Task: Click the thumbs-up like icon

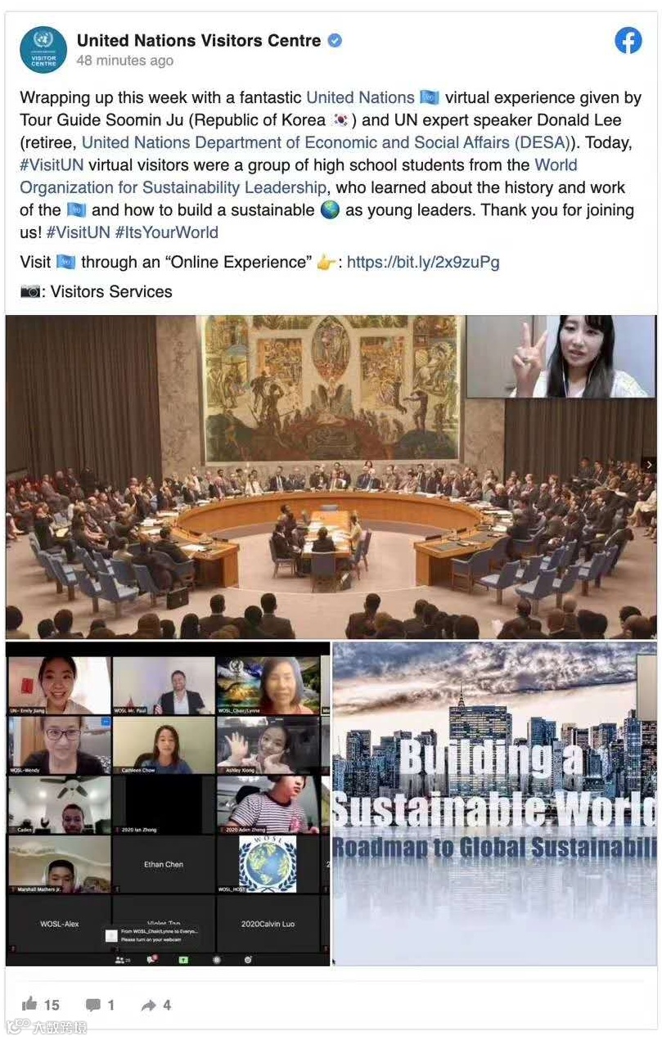Action: click(x=29, y=1004)
